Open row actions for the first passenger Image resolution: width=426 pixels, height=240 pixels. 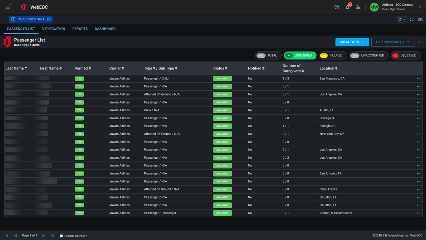418,78
